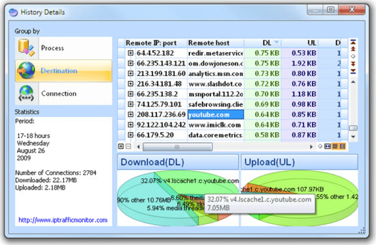Click the orange grid view icon

[335, 146]
